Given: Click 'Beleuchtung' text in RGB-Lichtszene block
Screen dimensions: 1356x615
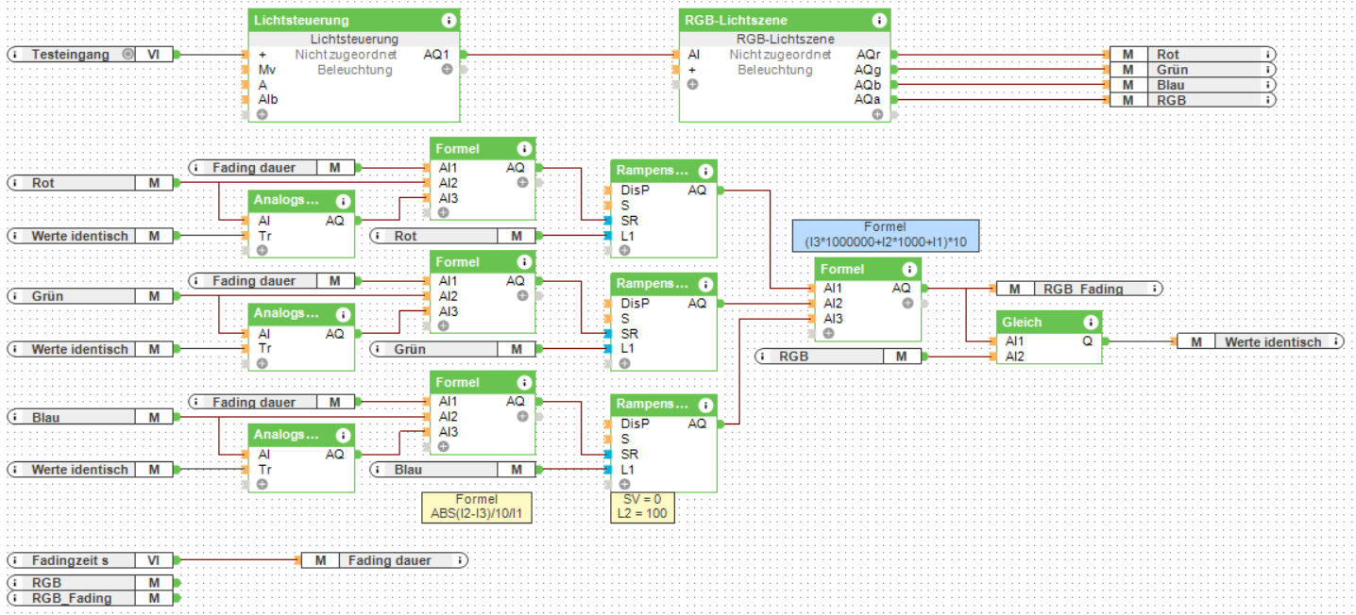Looking at the screenshot, I should [x=775, y=70].
